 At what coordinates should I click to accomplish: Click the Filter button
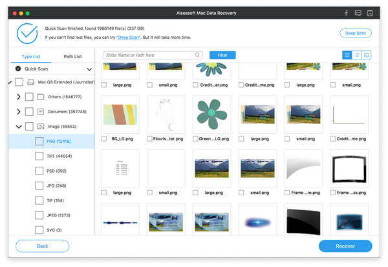tap(222, 55)
